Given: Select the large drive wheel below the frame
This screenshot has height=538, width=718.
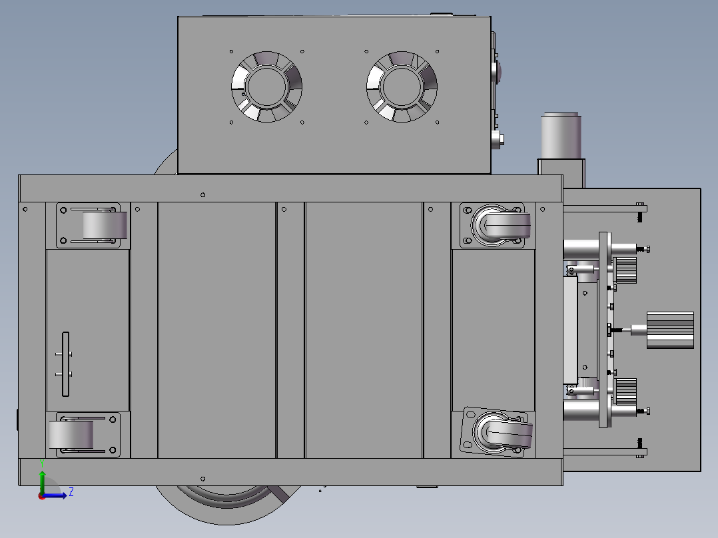Looking at the screenshot, I should (228, 505).
